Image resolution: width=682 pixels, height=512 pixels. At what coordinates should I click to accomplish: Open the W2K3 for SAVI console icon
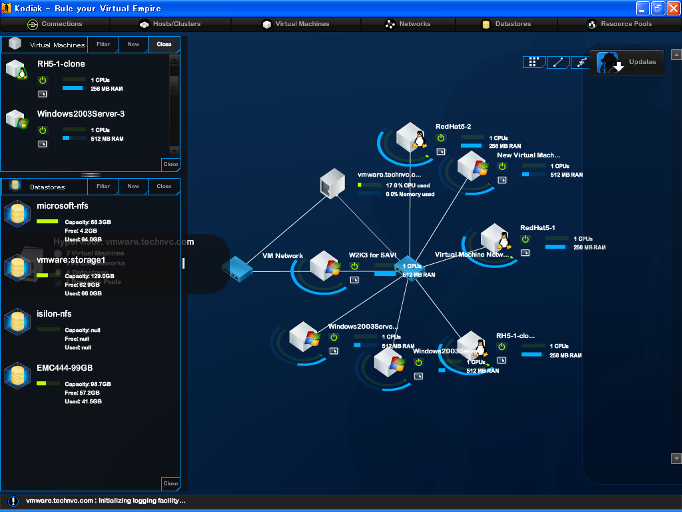[x=354, y=280]
